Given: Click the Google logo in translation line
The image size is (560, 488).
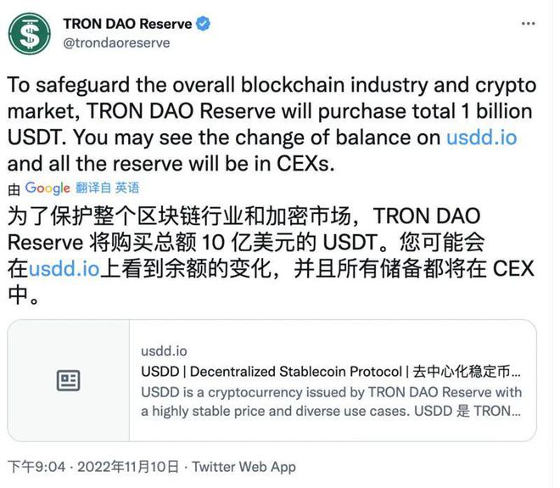Looking at the screenshot, I should click(48, 188).
